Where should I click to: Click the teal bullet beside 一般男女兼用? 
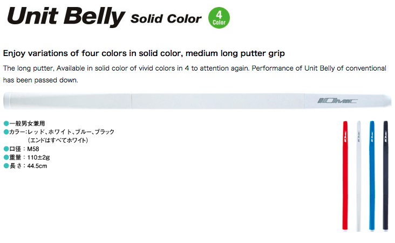(x=6, y=123)
